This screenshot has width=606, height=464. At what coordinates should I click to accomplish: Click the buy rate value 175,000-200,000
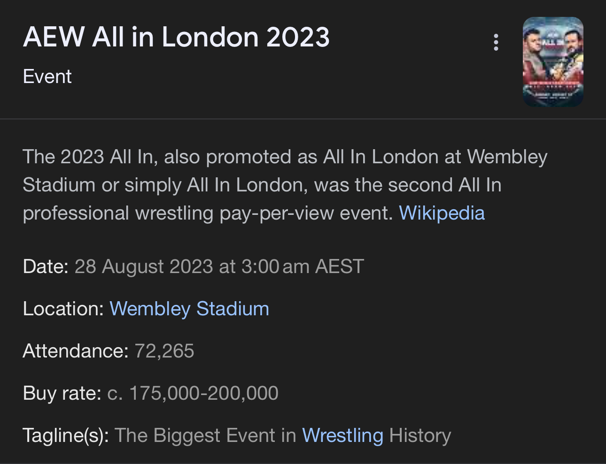pos(203,393)
